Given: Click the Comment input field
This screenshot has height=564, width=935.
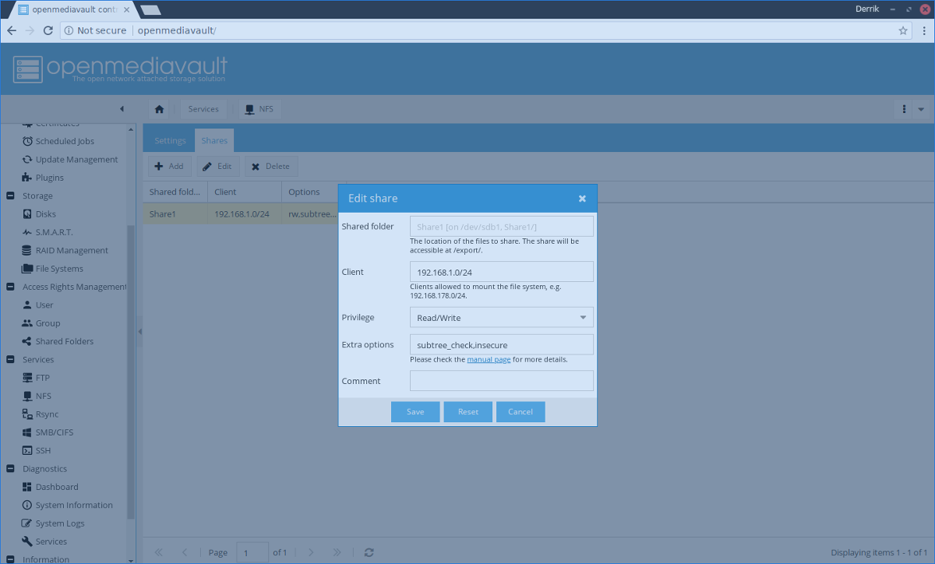Looking at the screenshot, I should point(502,380).
